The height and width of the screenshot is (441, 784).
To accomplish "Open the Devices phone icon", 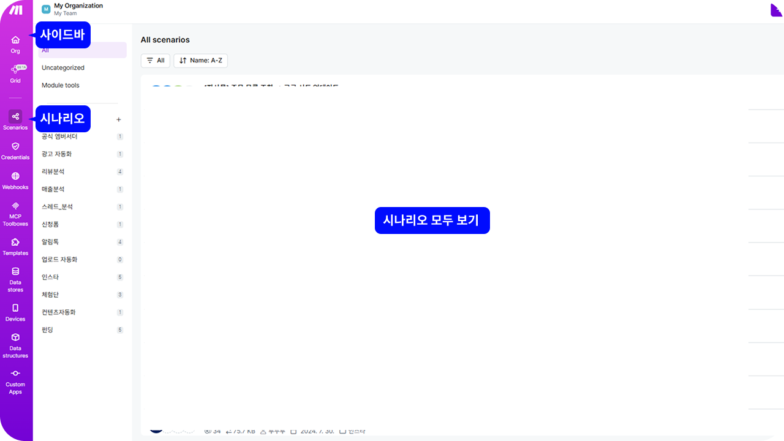I will [15, 308].
